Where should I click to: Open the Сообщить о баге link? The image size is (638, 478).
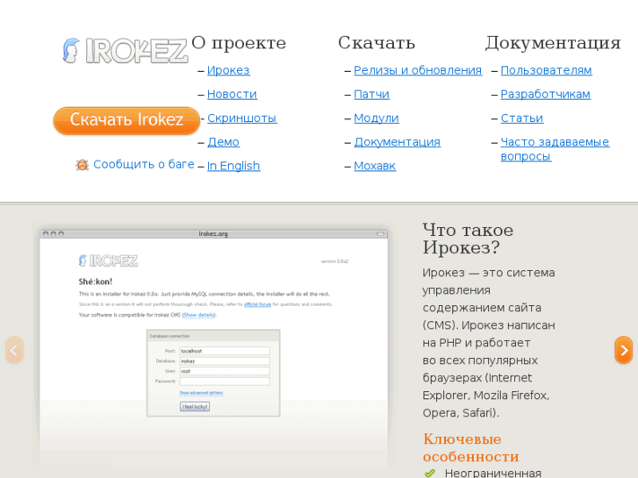pyautogui.click(x=144, y=164)
